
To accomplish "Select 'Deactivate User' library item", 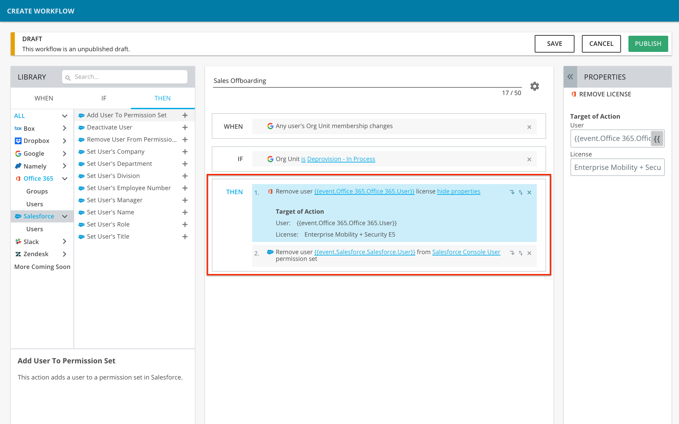I will click(110, 127).
